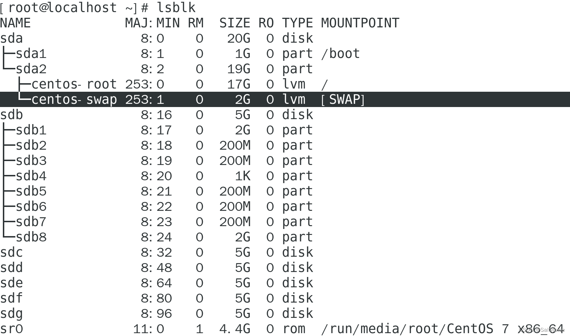The height and width of the screenshot is (336, 570).
Task: Select the sdg disk name
Action: point(11,314)
